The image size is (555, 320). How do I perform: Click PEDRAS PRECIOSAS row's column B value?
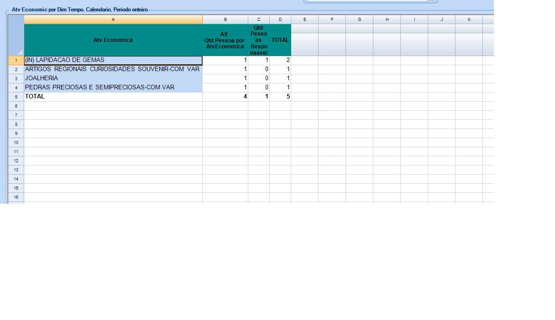coord(225,88)
